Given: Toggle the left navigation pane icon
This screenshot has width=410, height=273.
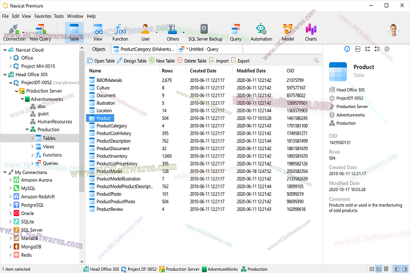Looking at the screenshot, I should point(397,269).
